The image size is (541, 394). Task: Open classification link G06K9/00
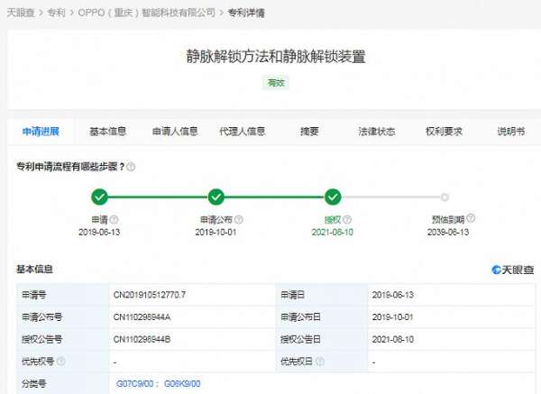(182, 384)
